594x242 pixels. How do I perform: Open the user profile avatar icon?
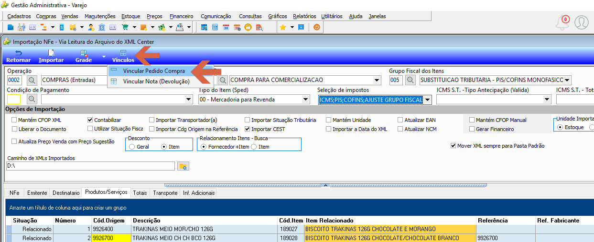[x=582, y=22]
